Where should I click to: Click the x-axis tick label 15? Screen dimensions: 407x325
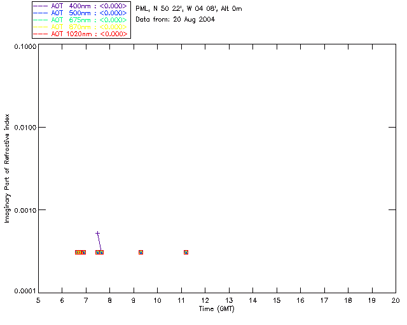277,300
